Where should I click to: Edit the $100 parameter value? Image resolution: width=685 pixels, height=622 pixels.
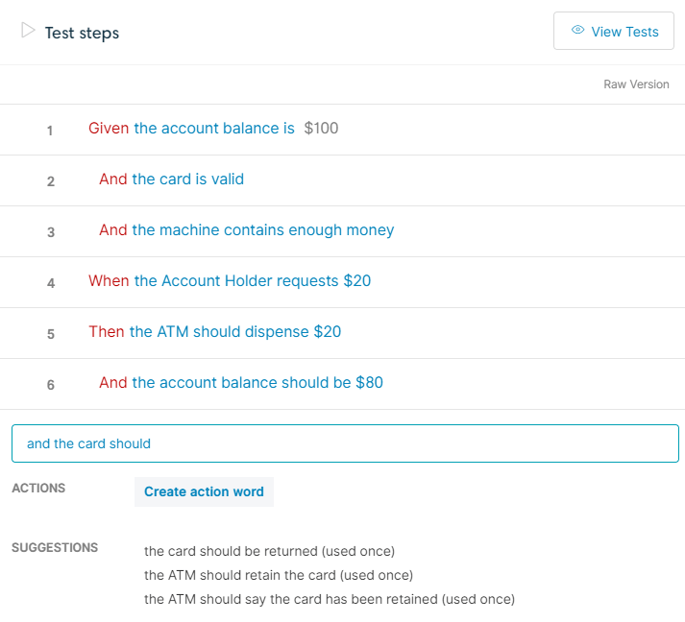pyautogui.click(x=321, y=129)
